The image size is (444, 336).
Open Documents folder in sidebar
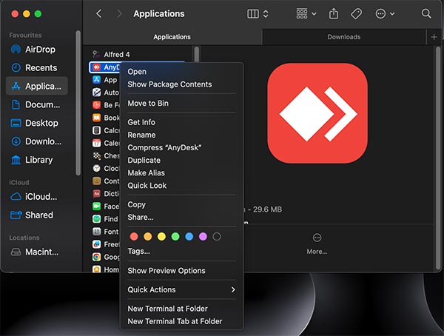[x=36, y=104]
